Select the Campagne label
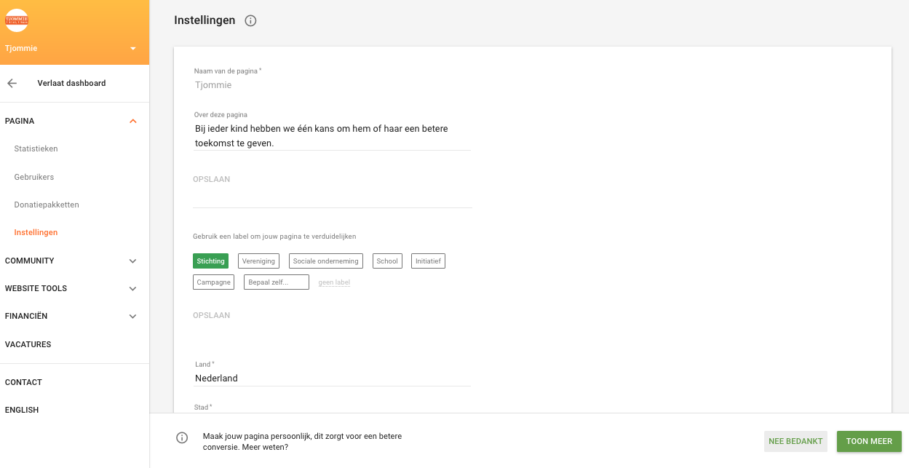 click(213, 282)
